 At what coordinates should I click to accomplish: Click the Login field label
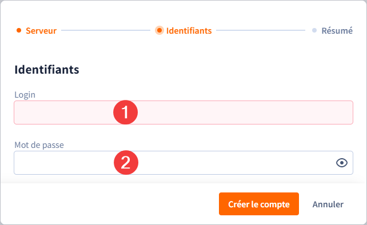coord(25,95)
